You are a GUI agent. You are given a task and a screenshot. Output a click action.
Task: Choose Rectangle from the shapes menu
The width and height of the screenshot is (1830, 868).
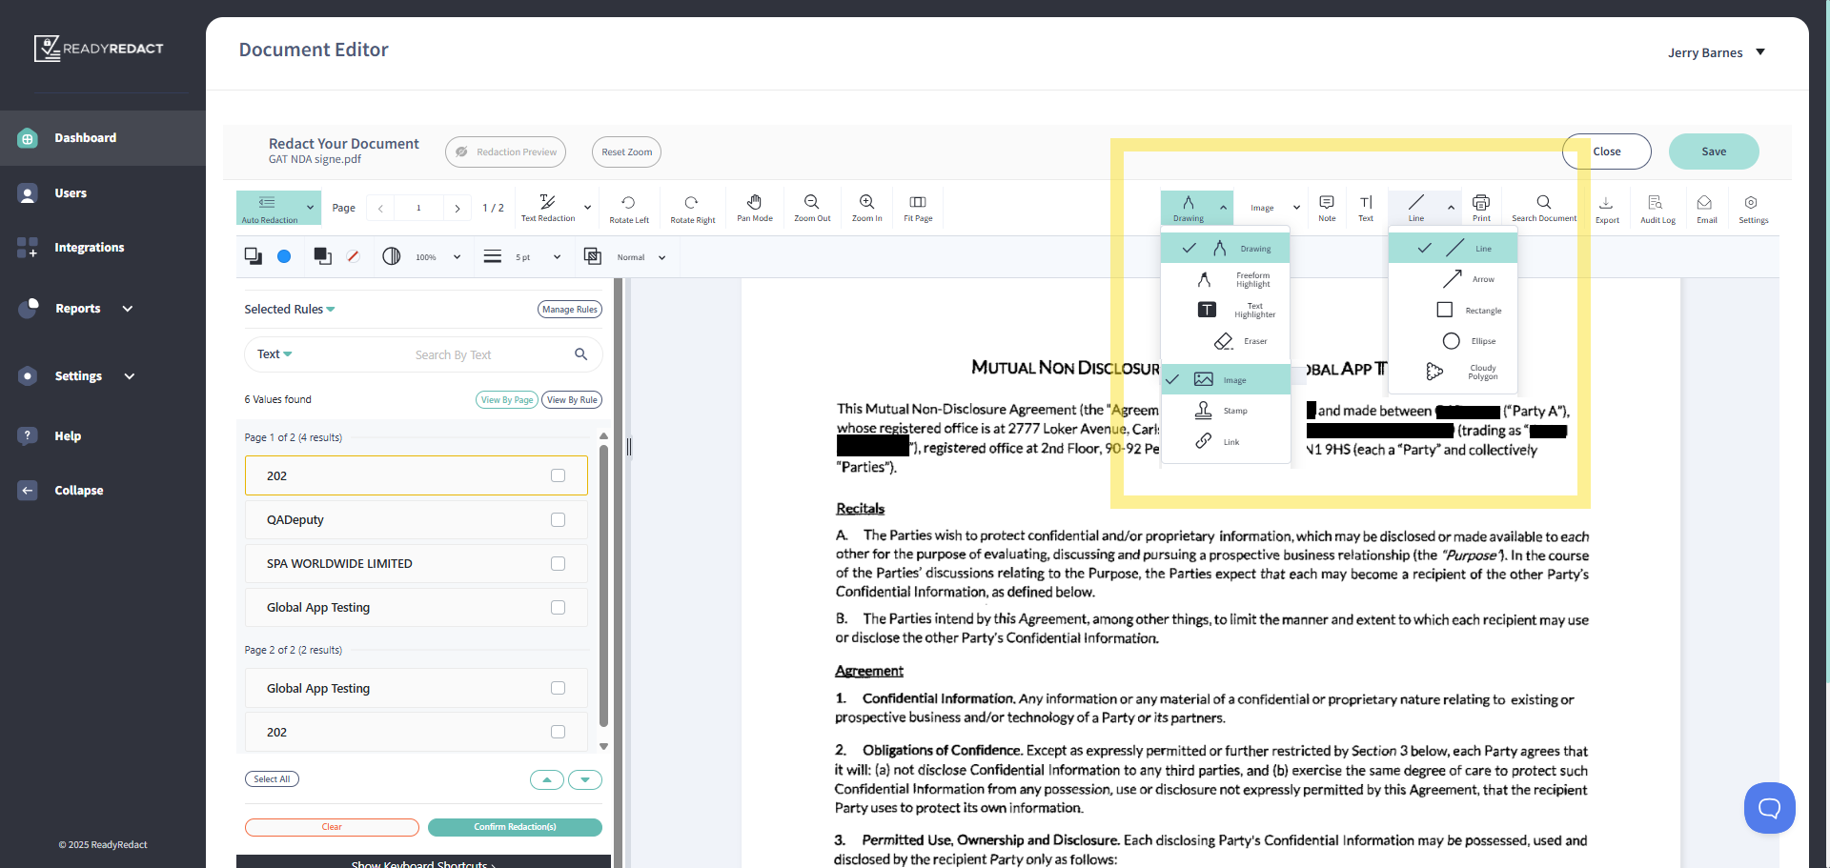tap(1453, 311)
